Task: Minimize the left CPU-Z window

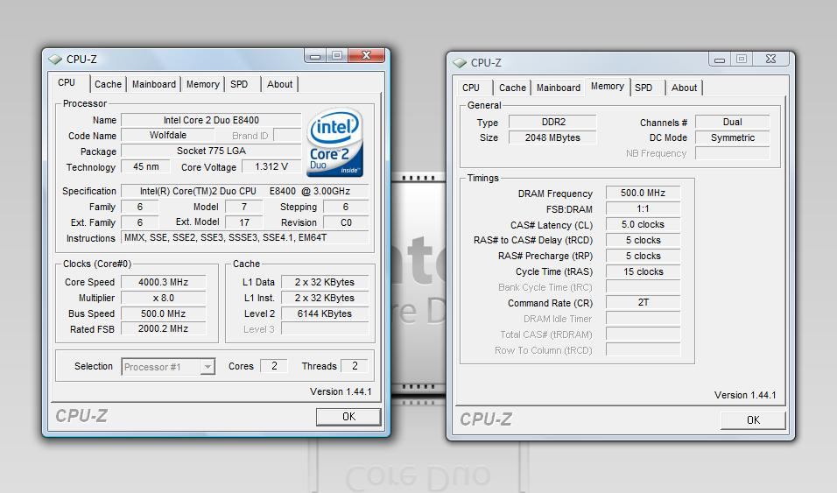Action: (315, 55)
